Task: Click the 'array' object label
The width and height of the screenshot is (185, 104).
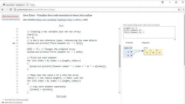Action: pos(146,48)
